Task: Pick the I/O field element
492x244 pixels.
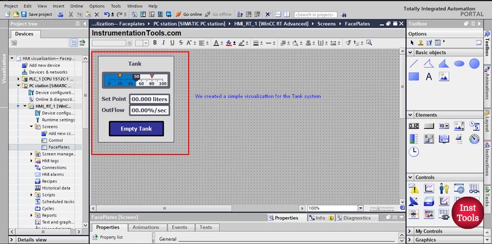Action: [413, 126]
